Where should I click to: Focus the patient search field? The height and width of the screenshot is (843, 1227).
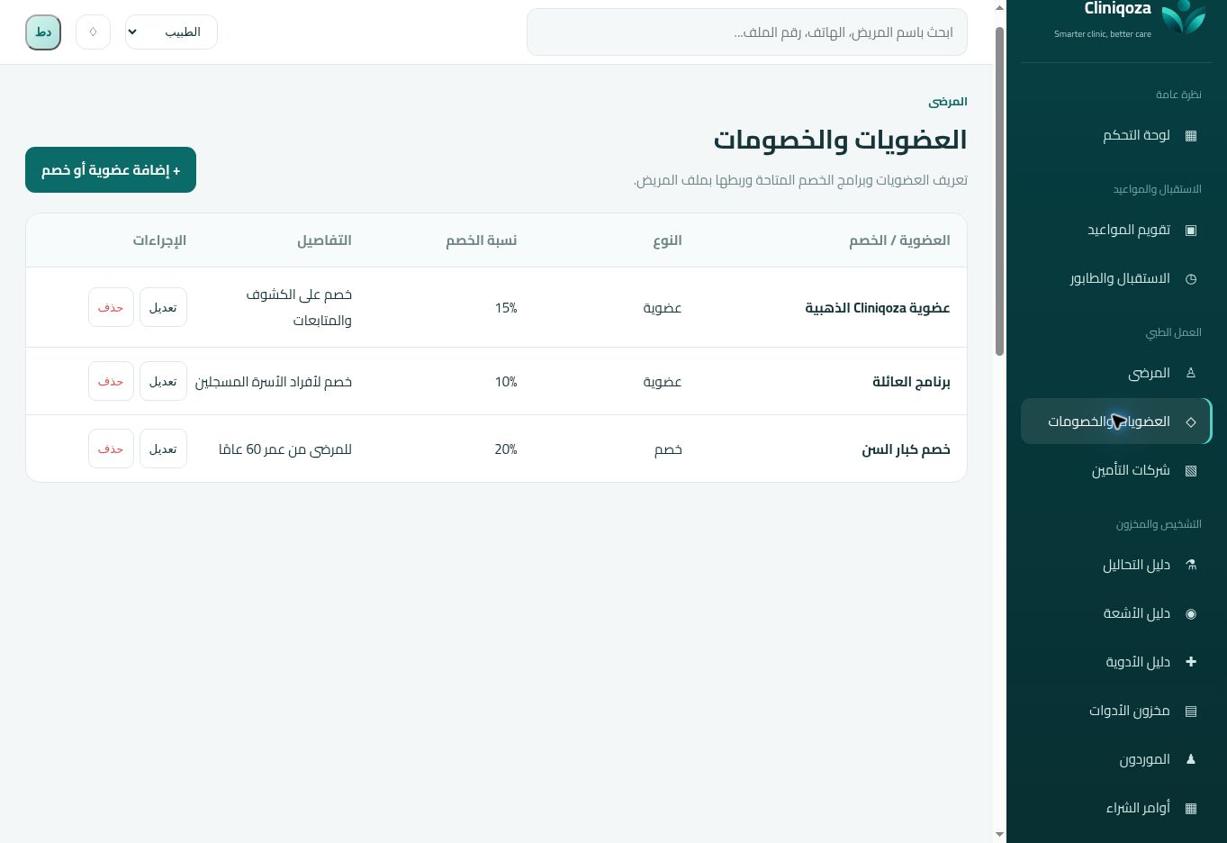click(747, 32)
